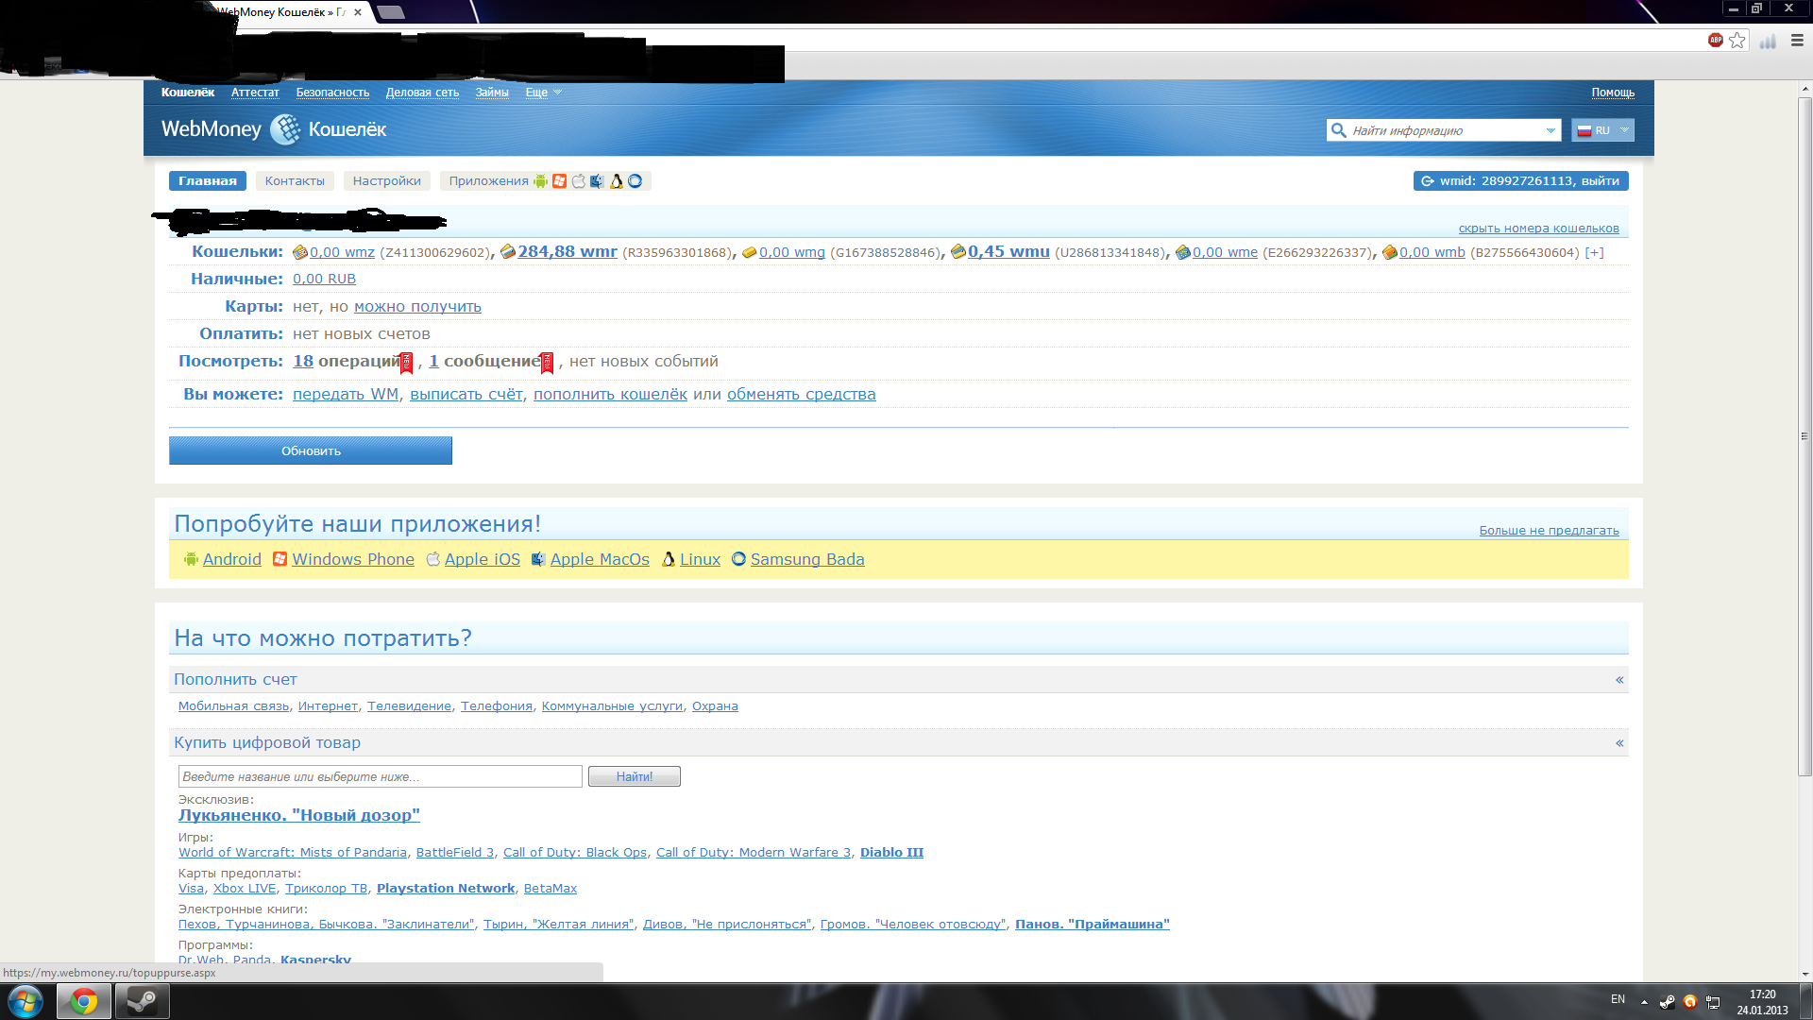Expand more wallets with the [+] link

click(x=1594, y=252)
